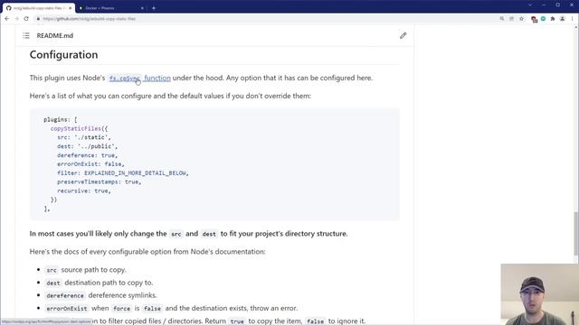The height and width of the screenshot is (325, 579).
Task: Click the icon left of the bookmark star
Action: (x=511, y=19)
